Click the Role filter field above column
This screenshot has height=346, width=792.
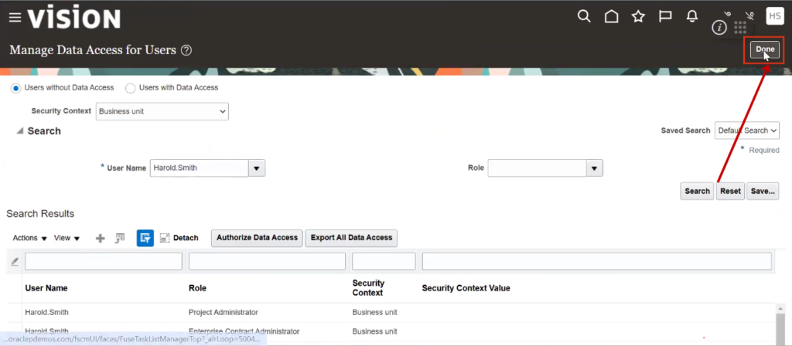click(267, 262)
